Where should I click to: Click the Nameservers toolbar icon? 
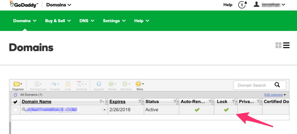point(38,86)
